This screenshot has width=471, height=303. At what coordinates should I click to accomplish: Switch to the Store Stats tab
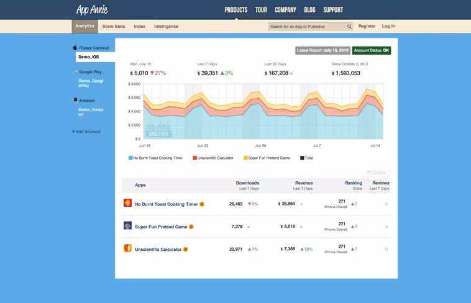pyautogui.click(x=114, y=27)
